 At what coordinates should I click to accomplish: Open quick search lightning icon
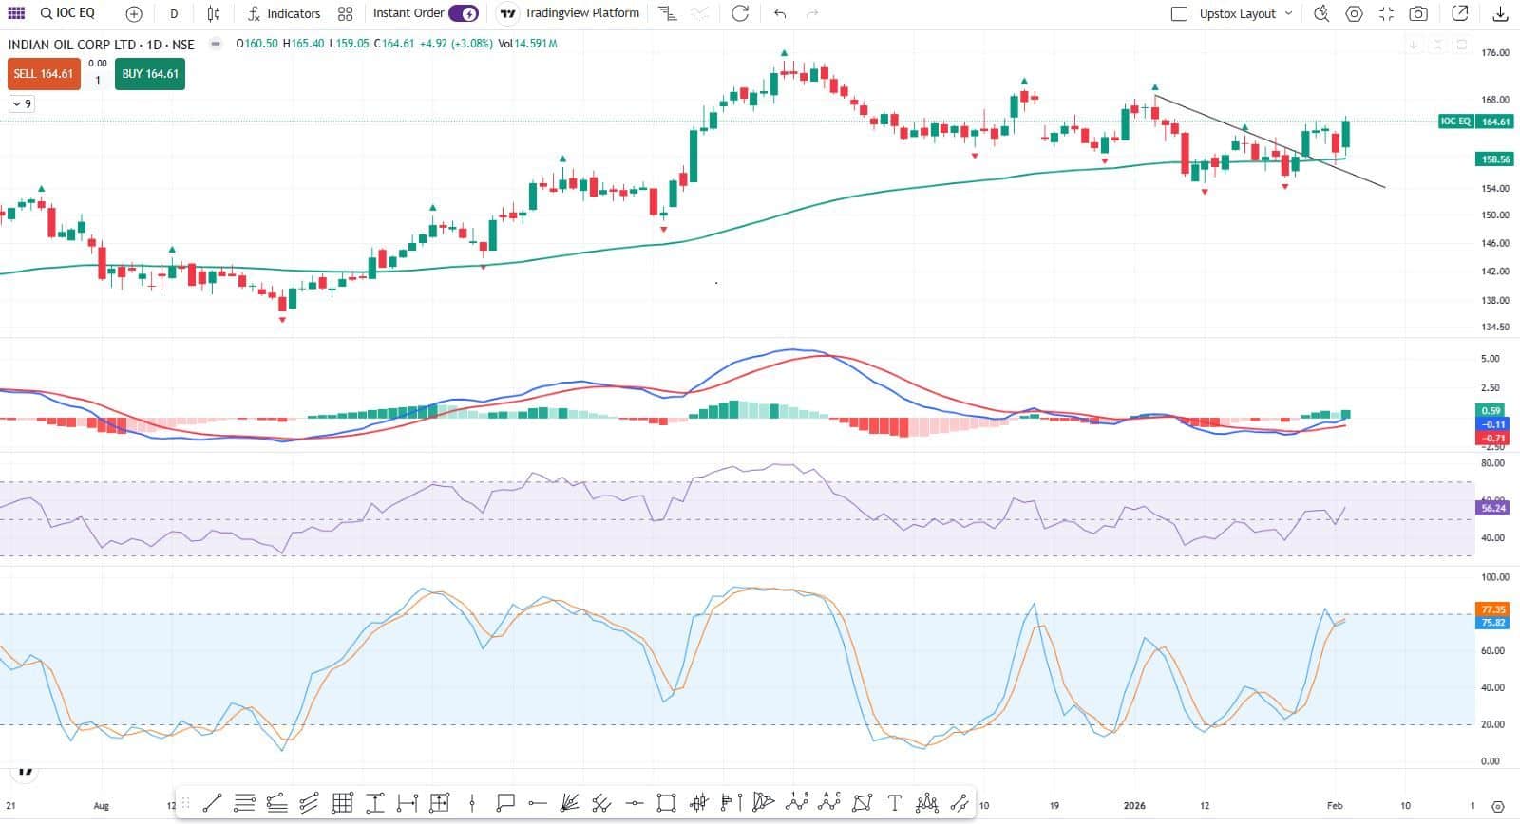1320,13
